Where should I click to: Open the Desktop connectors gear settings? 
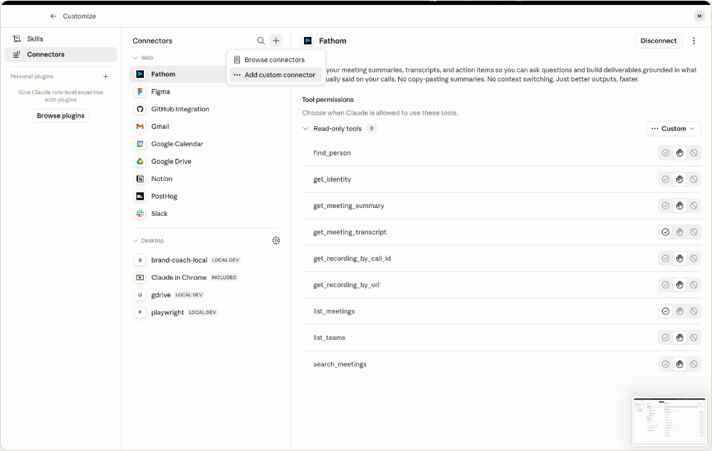click(x=276, y=241)
